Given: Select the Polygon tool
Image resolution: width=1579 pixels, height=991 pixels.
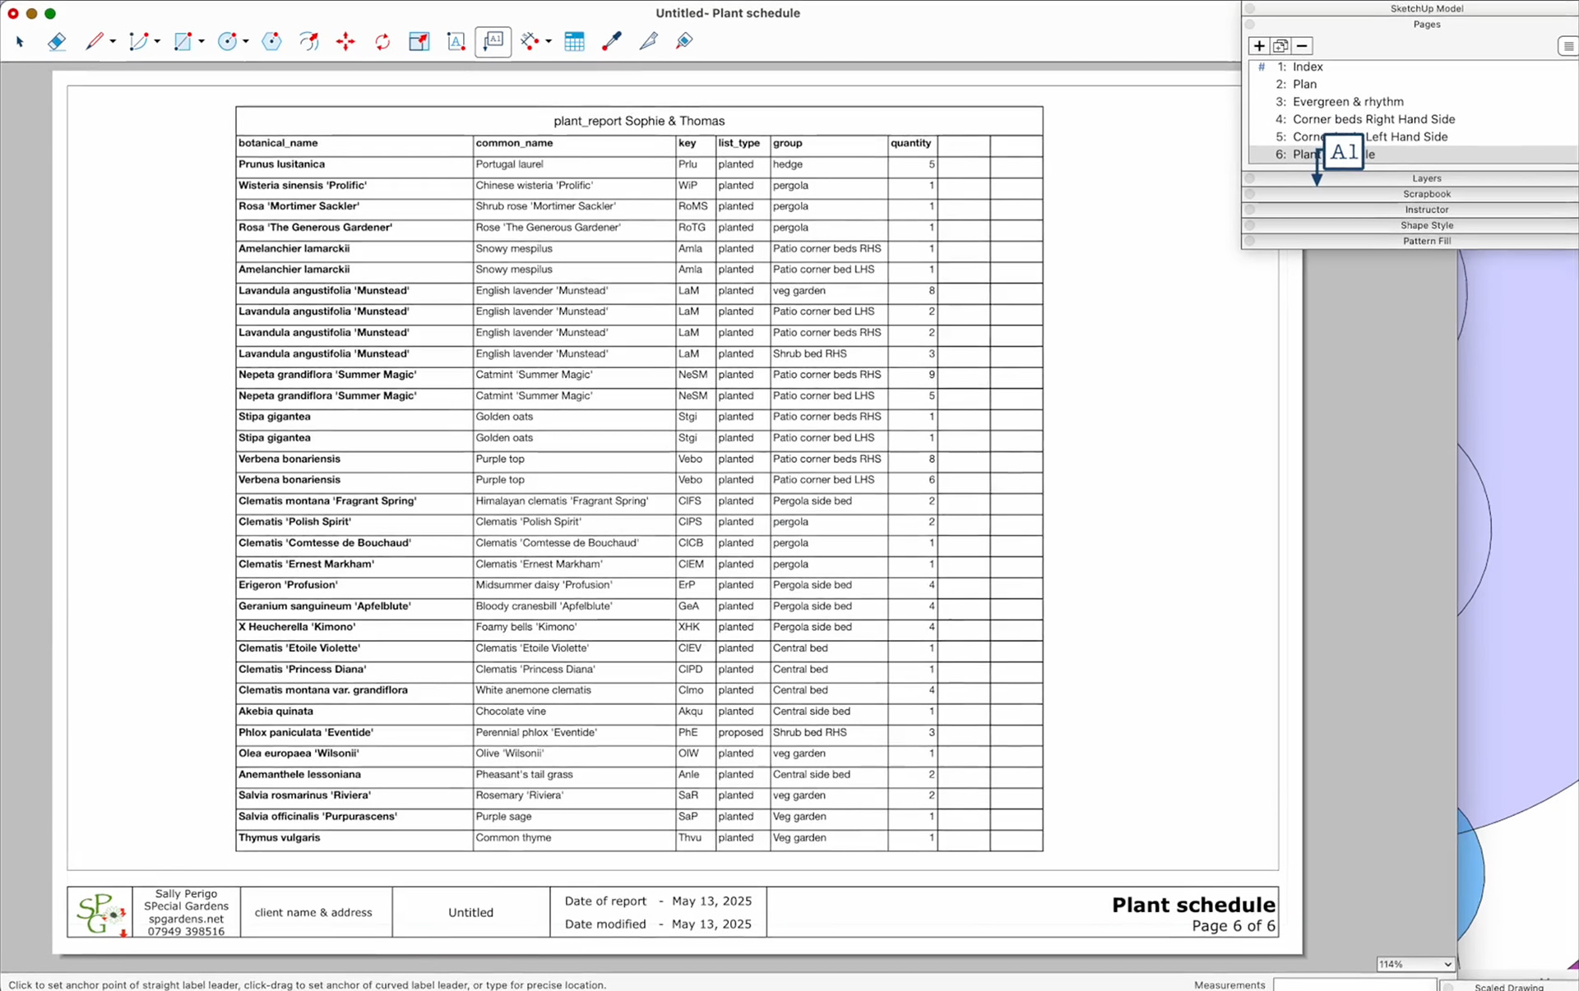Looking at the screenshot, I should [271, 41].
